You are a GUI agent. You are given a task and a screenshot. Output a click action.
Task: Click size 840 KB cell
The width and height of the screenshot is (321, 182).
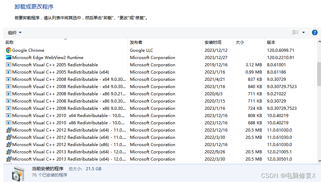tap(255, 87)
